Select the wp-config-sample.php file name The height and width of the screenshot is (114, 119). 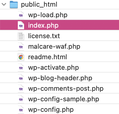pos(64,99)
